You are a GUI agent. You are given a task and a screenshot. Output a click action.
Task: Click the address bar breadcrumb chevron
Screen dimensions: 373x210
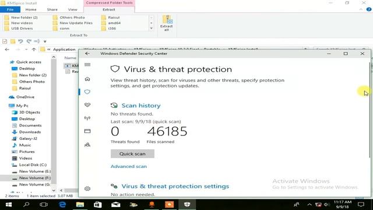click(49, 50)
